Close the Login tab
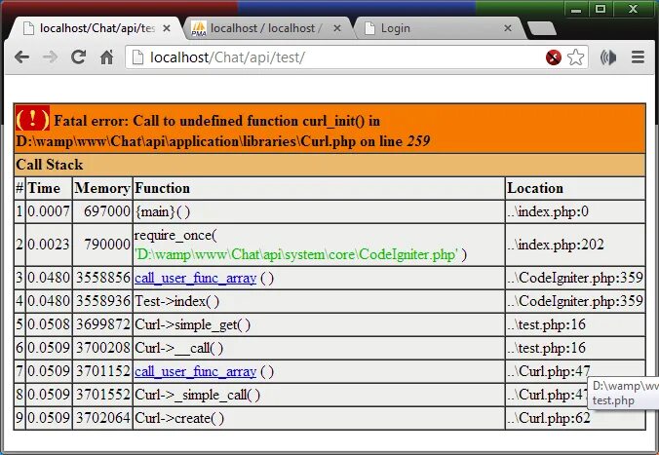This screenshot has width=659, height=455. (x=508, y=28)
